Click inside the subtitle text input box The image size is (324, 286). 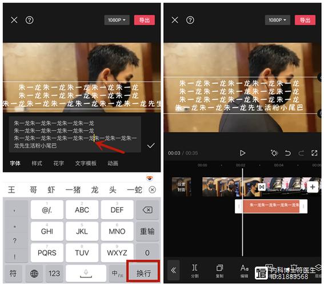tap(75, 134)
